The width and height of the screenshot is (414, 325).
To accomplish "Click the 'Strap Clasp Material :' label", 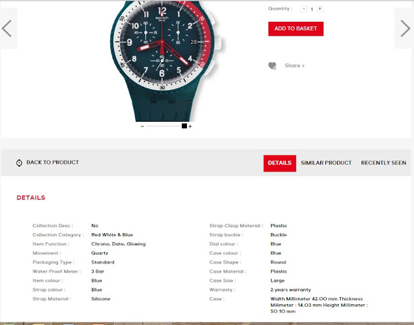I will (x=236, y=226).
